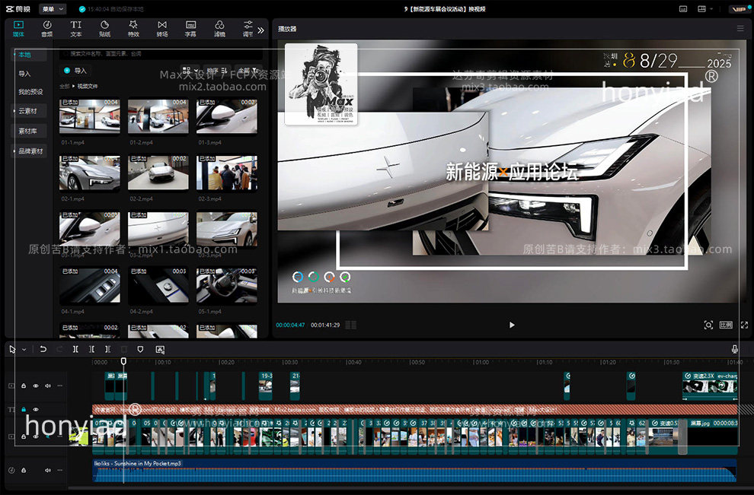Viewport: 754px width, 495px height.
Task: Open the 滤镜 (Filters) panel
Action: [x=219, y=29]
